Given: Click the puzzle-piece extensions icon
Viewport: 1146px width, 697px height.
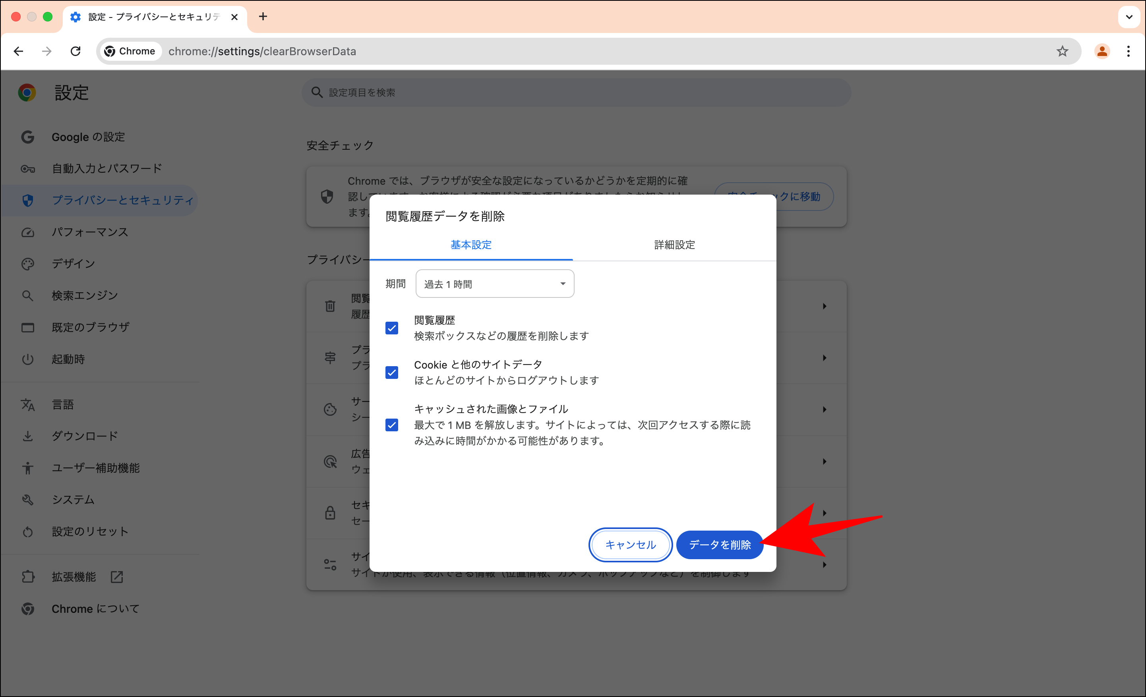Looking at the screenshot, I should click(27, 577).
